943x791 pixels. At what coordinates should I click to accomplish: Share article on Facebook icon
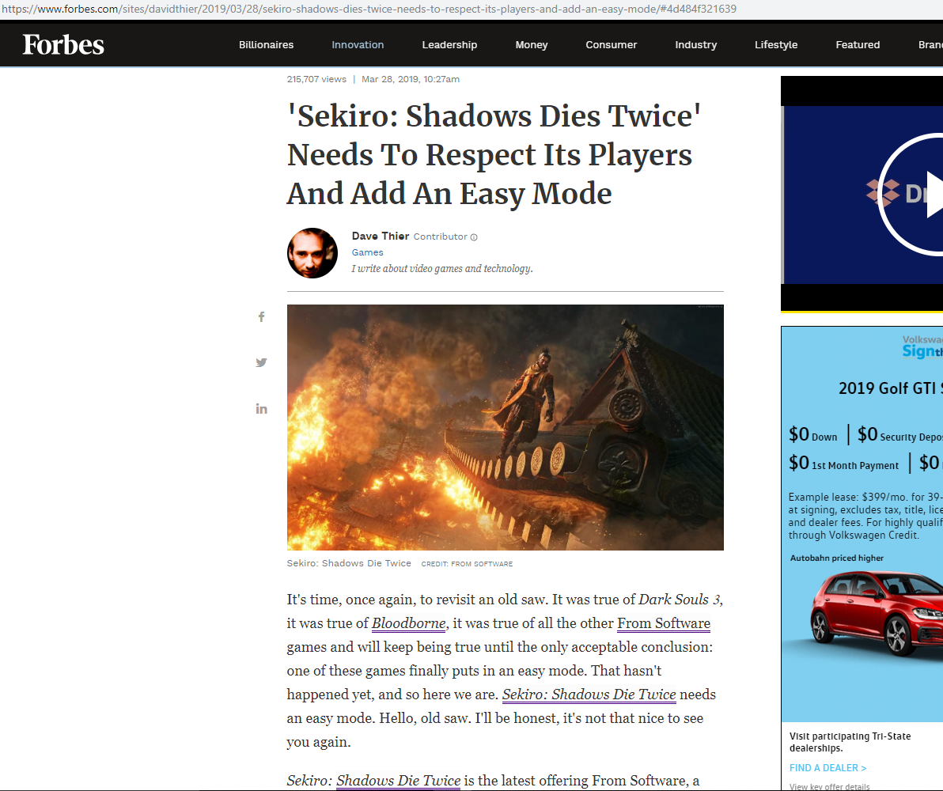click(x=261, y=317)
